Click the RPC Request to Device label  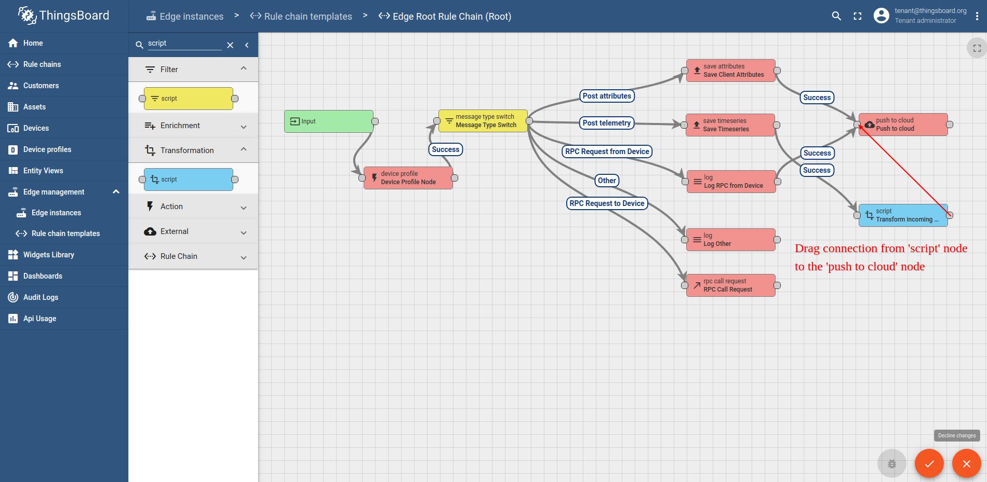[607, 203]
